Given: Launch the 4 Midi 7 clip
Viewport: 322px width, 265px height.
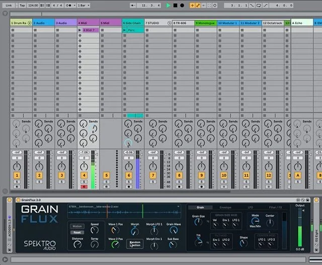Looking at the screenshot, I should (x=79, y=30).
